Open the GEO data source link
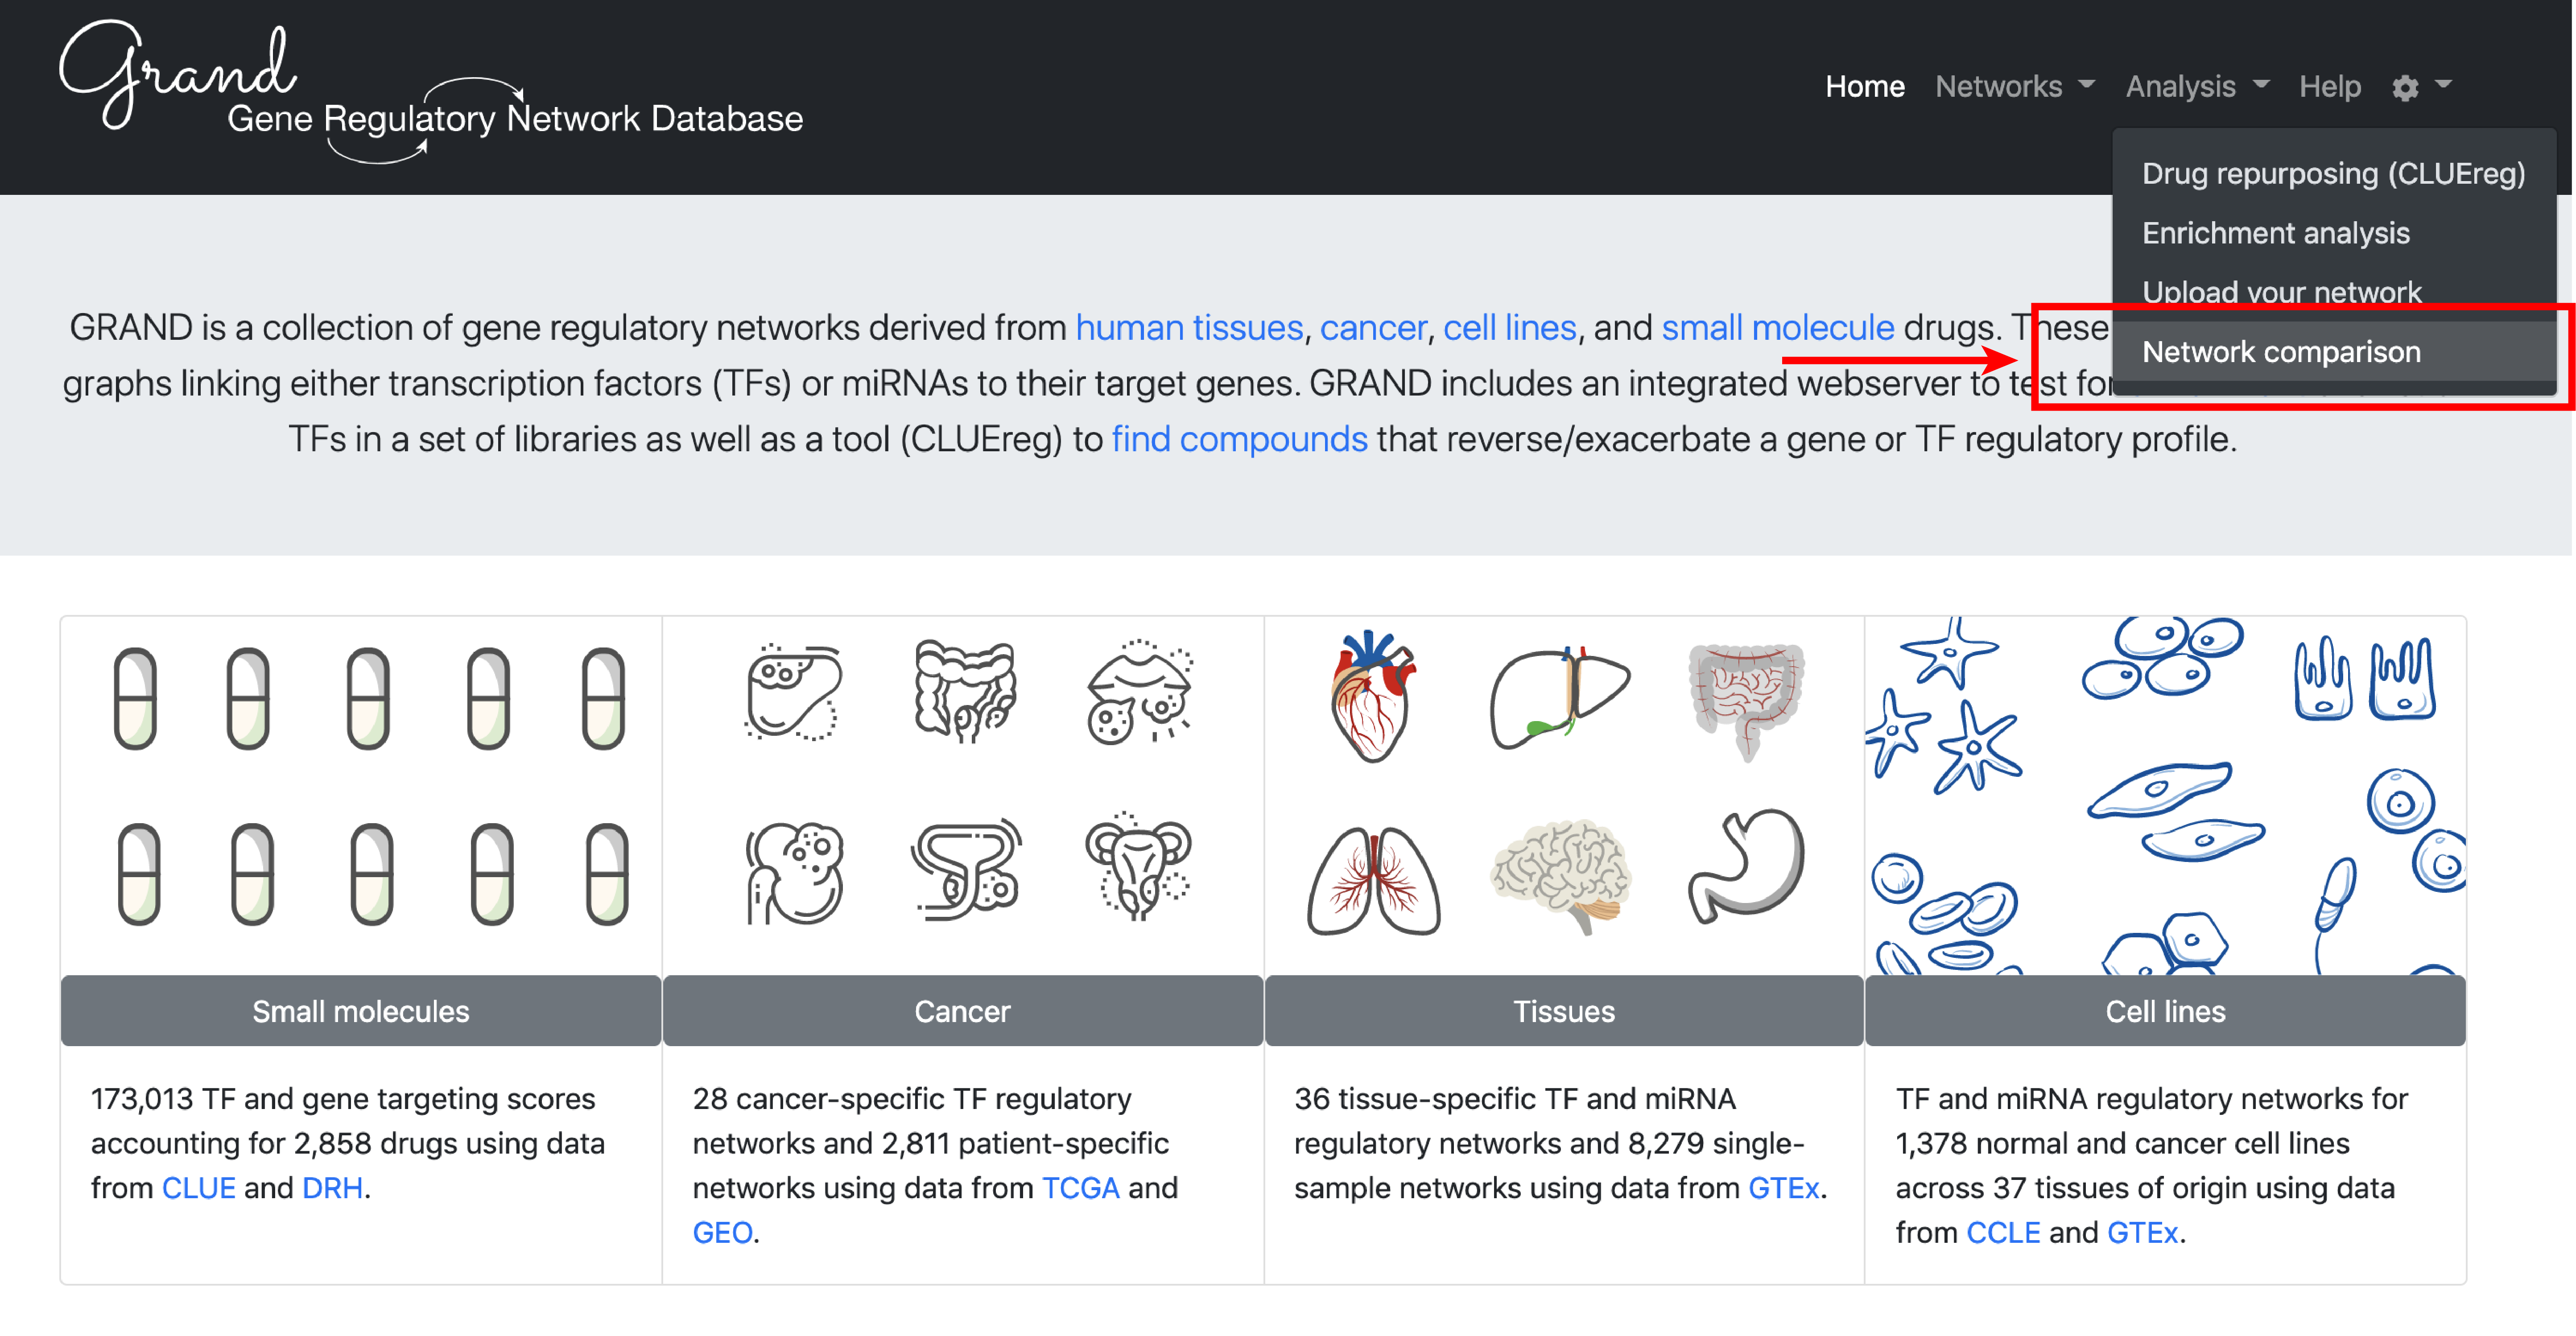Image resolution: width=2576 pixels, height=1336 pixels. point(722,1233)
